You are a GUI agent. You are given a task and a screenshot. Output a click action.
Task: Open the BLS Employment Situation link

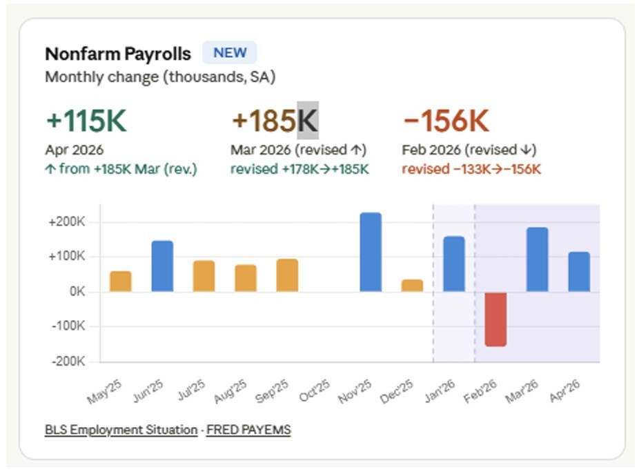(121, 430)
